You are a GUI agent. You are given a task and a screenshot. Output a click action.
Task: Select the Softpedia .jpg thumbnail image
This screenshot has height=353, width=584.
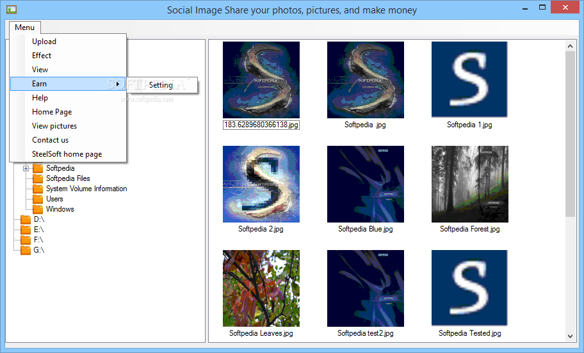[x=366, y=80]
